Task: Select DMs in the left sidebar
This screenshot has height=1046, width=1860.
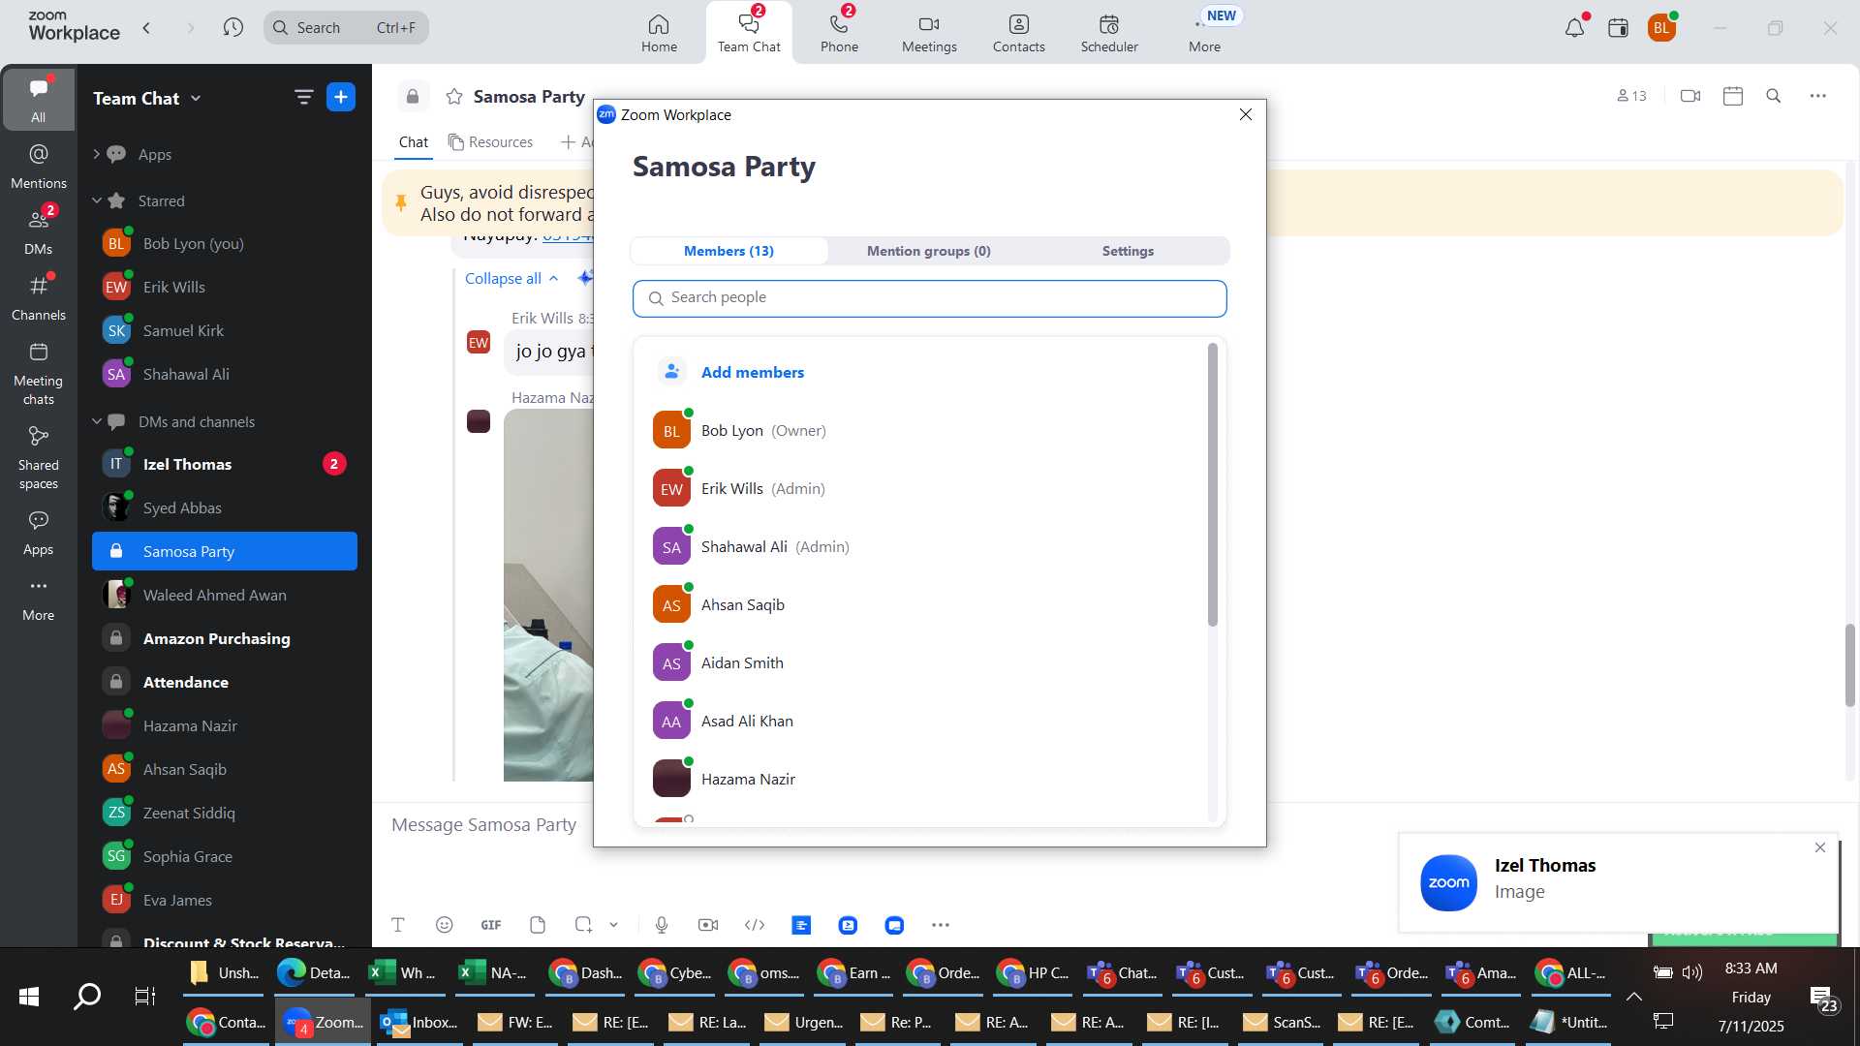Action: (39, 232)
